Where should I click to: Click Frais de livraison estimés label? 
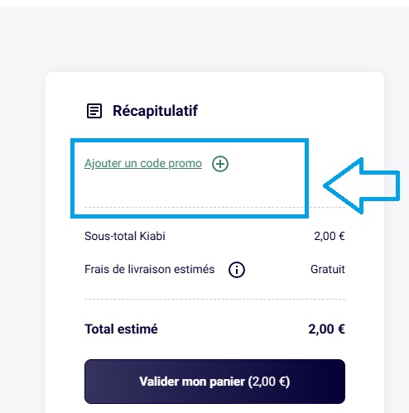coord(149,269)
